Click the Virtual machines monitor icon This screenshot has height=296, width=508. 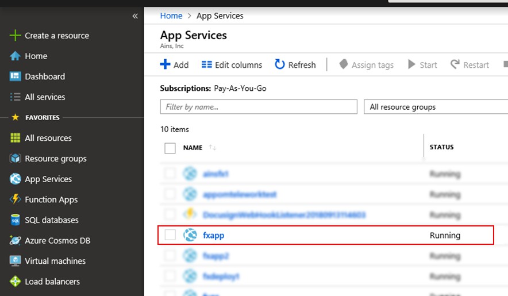tap(15, 261)
